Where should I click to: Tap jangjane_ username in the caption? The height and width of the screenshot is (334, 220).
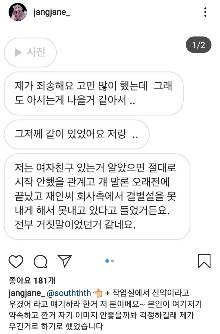point(27,293)
